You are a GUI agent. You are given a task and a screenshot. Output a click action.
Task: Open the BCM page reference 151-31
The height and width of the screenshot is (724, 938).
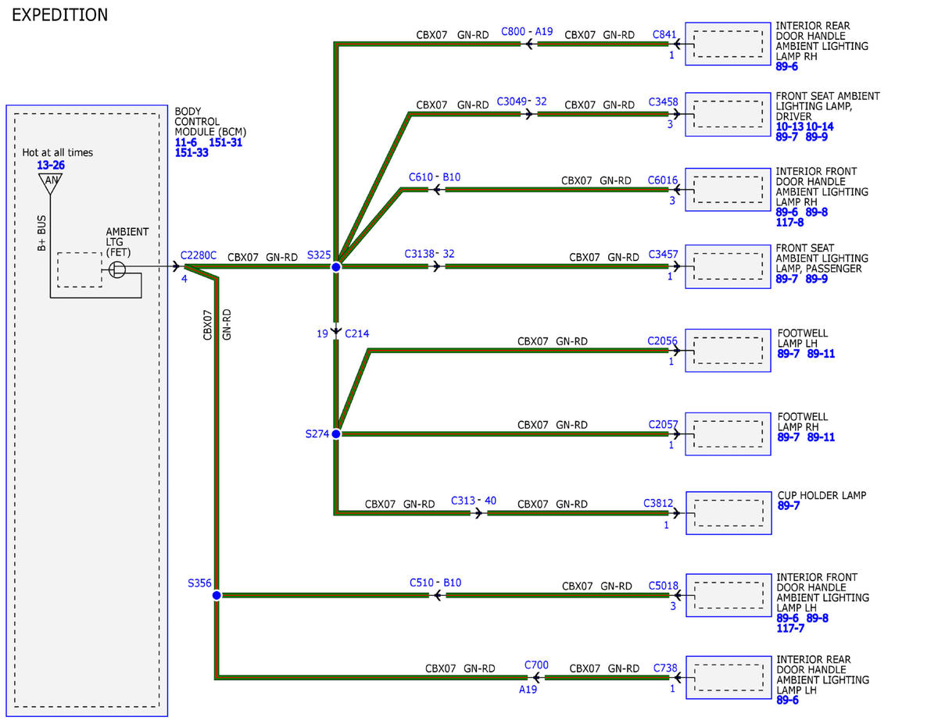point(226,142)
